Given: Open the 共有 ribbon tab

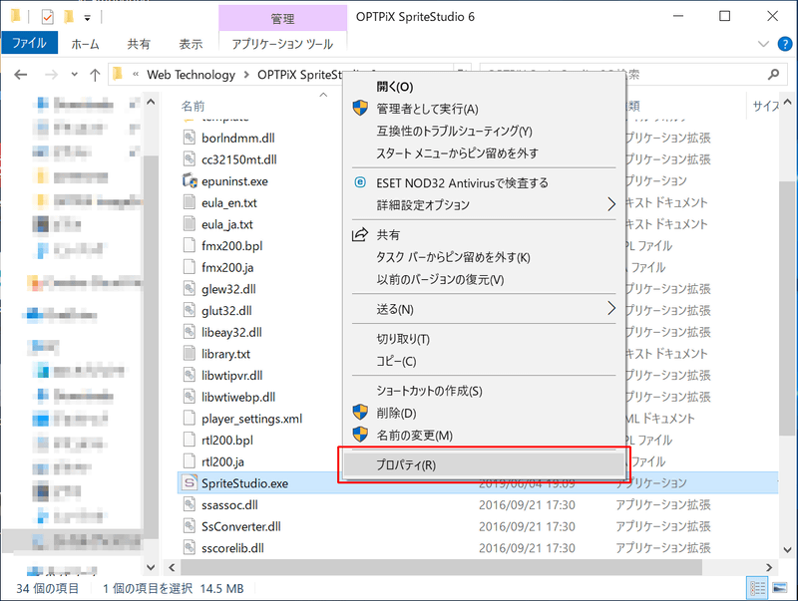Looking at the screenshot, I should point(139,44).
